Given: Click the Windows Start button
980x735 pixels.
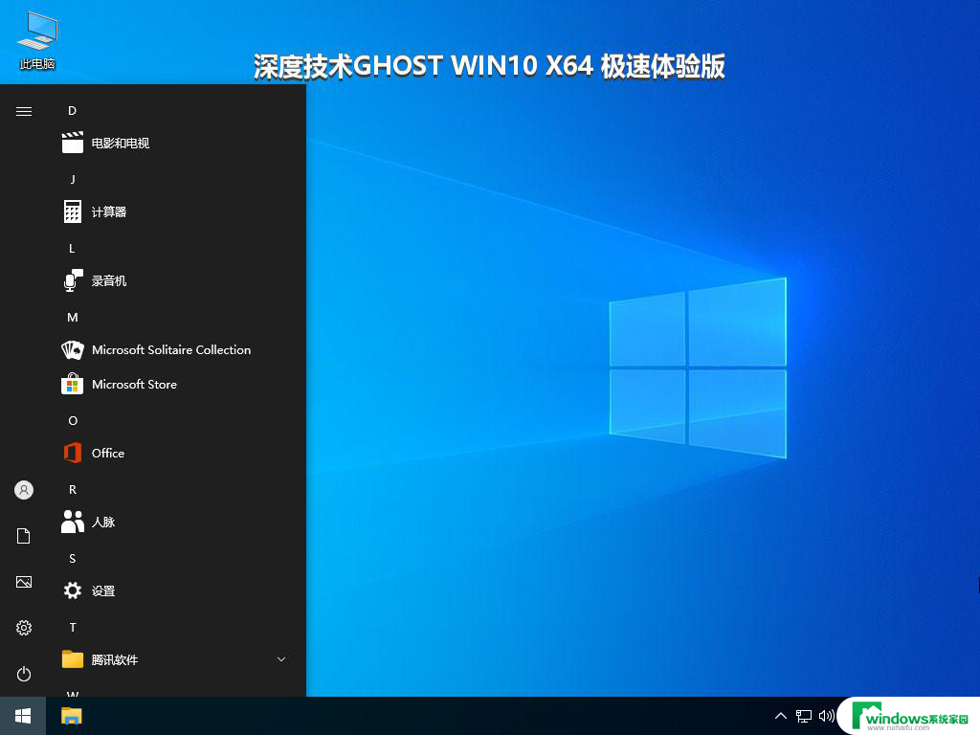Looking at the screenshot, I should (x=23, y=716).
